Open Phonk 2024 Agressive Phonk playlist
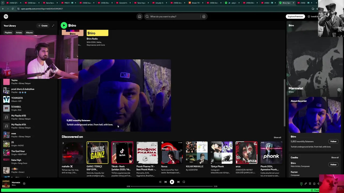This screenshot has width=344, height=193. 271,158
